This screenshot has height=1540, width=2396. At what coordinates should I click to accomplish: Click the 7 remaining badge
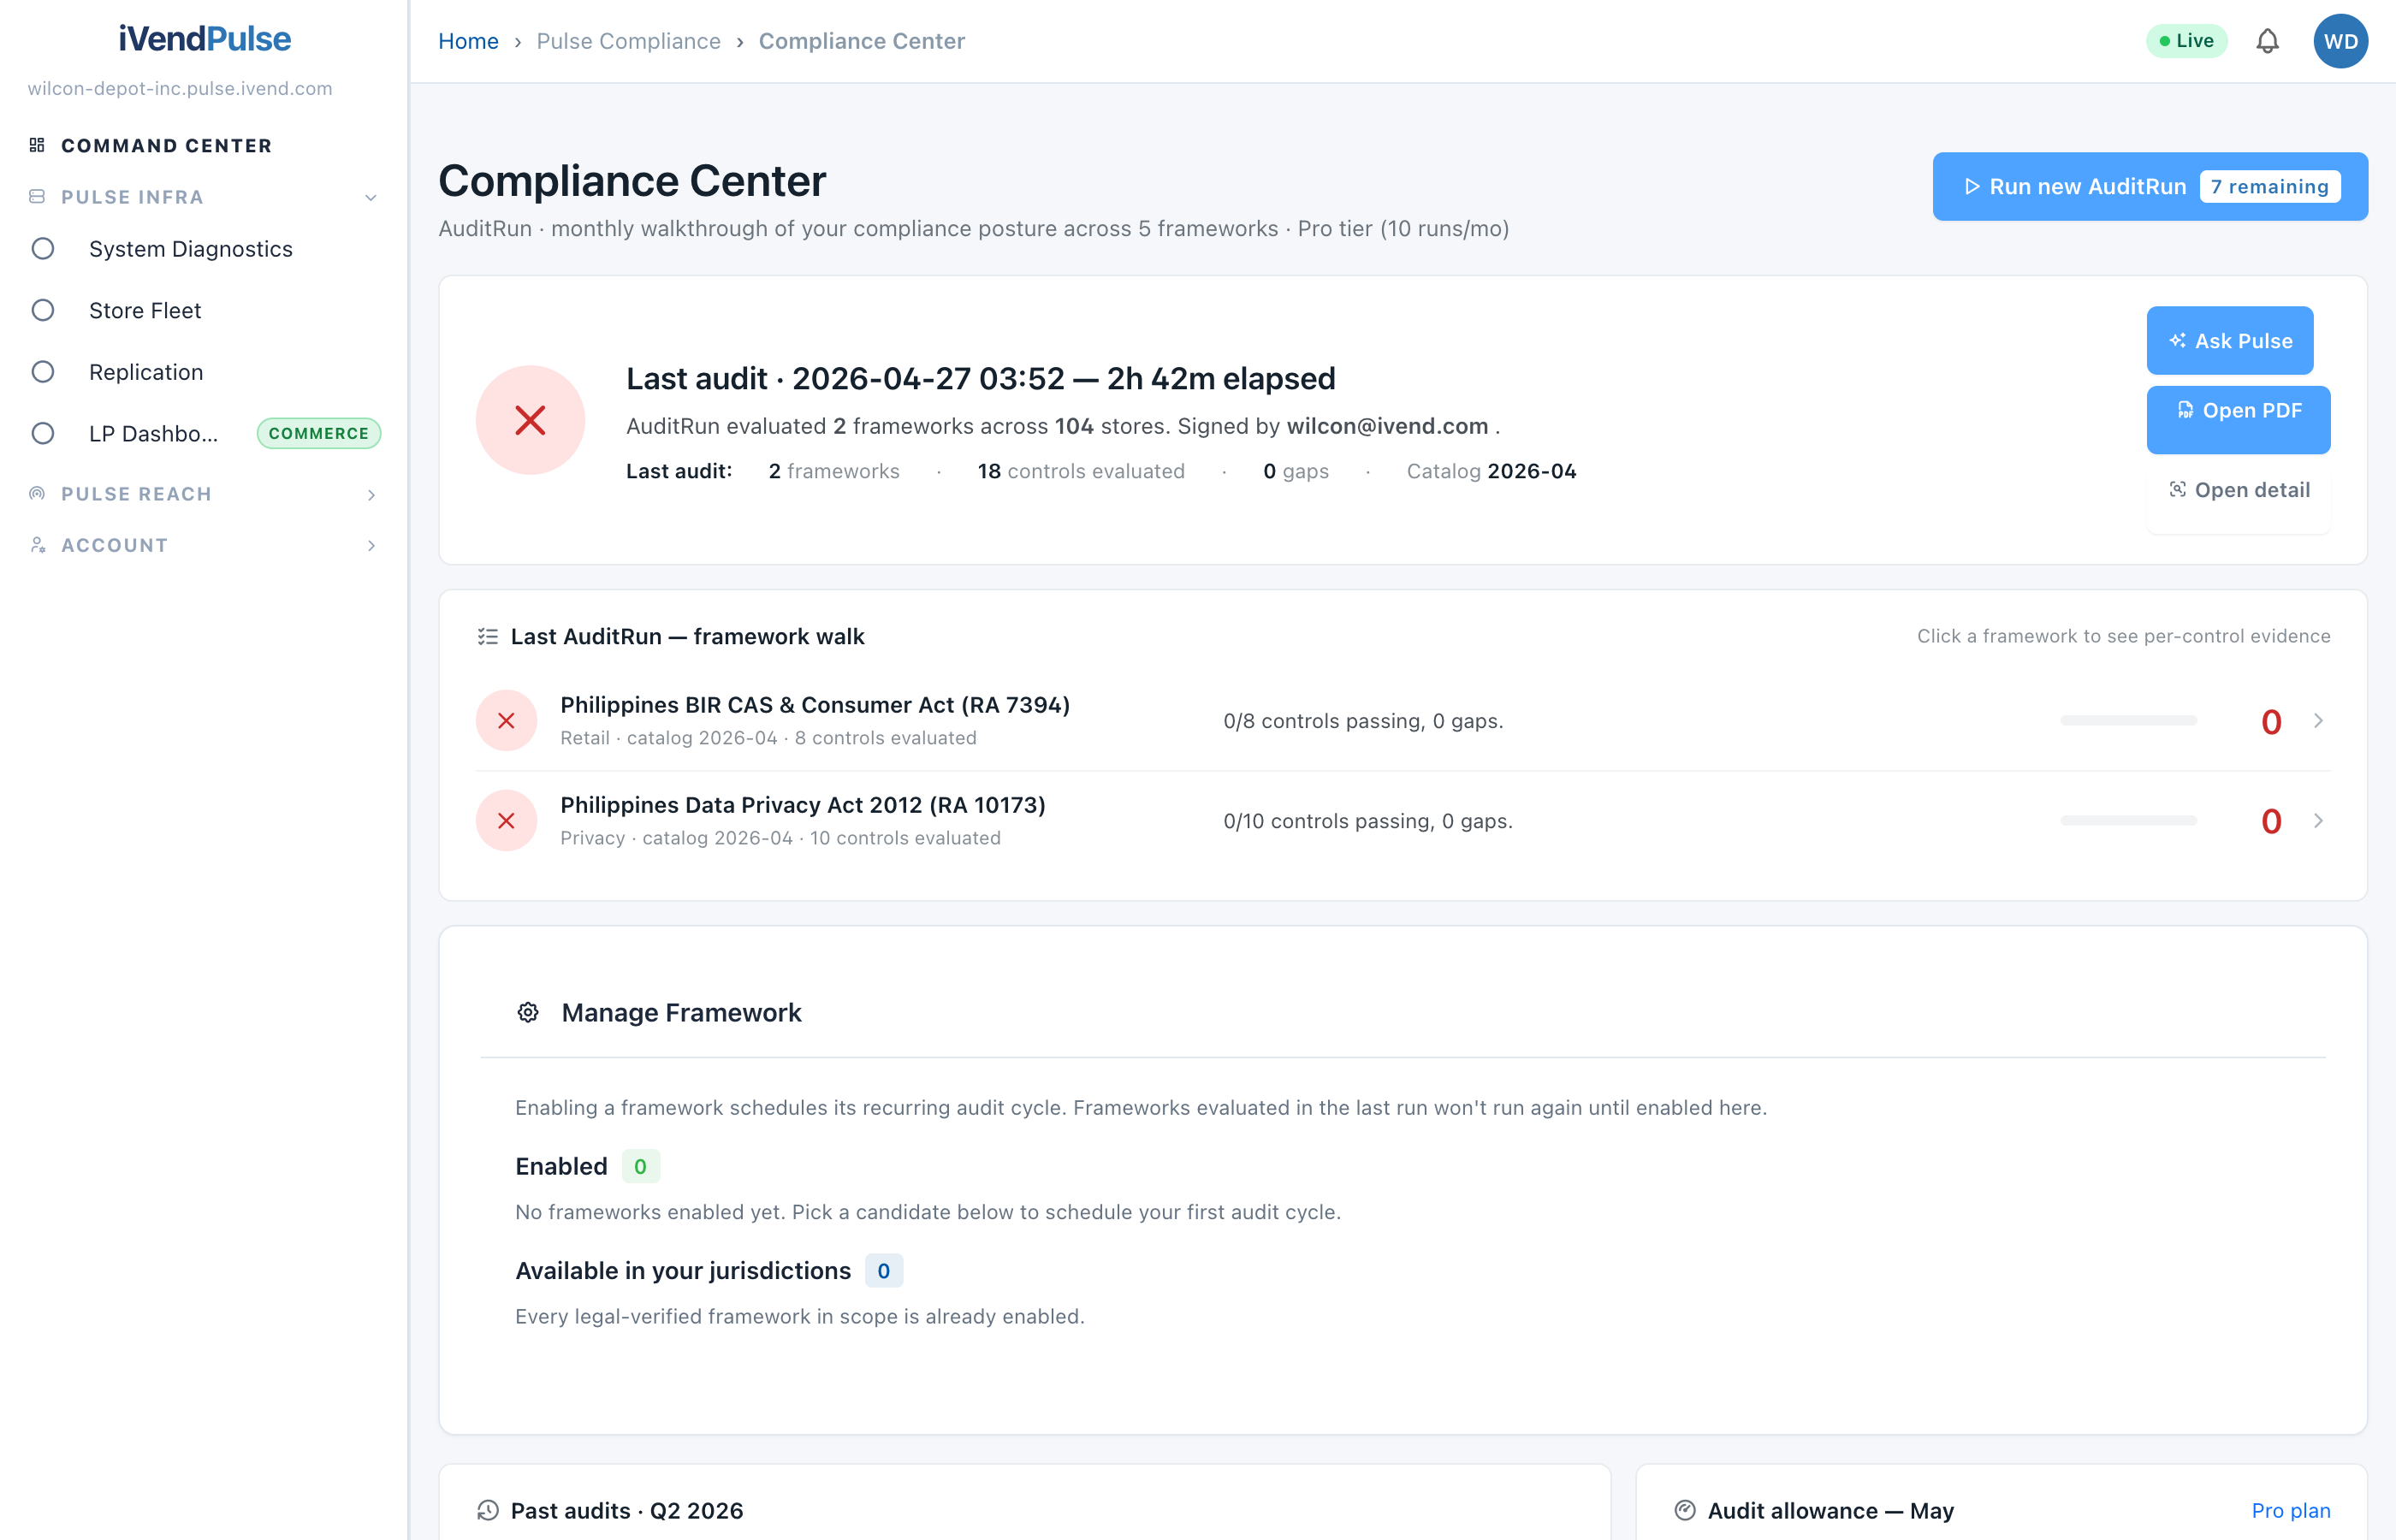(x=2269, y=186)
